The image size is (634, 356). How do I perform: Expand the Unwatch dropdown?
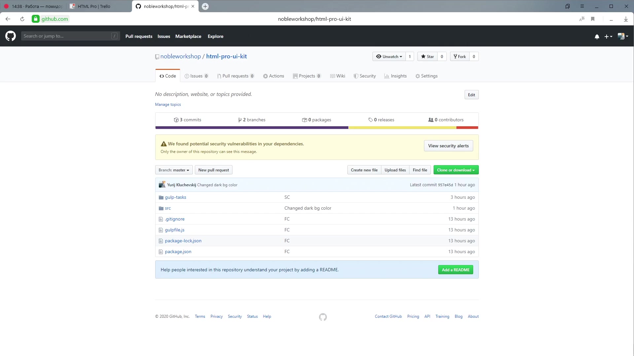point(389,56)
